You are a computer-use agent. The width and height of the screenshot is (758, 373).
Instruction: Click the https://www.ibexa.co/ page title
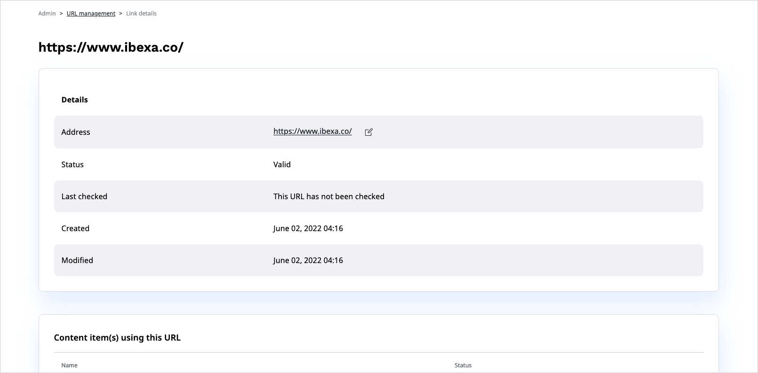[x=111, y=47]
